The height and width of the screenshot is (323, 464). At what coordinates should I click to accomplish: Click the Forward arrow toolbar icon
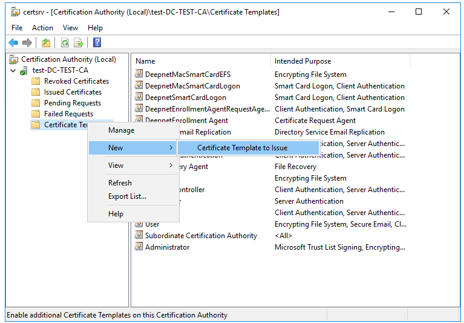click(x=27, y=42)
